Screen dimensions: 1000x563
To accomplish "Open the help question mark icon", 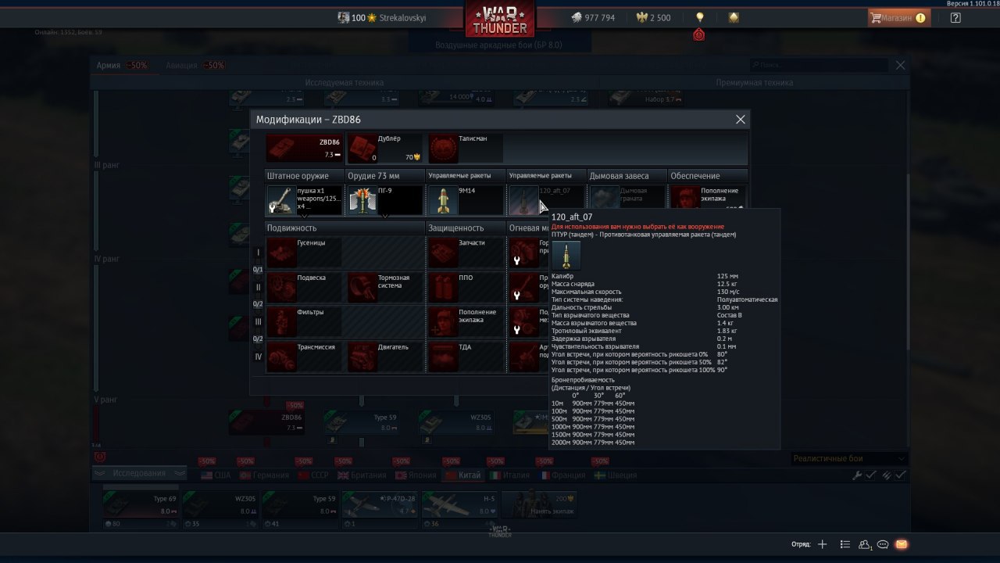I will [955, 17].
